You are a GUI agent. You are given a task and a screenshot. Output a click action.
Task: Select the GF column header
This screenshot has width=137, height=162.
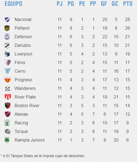[x=104, y=3]
